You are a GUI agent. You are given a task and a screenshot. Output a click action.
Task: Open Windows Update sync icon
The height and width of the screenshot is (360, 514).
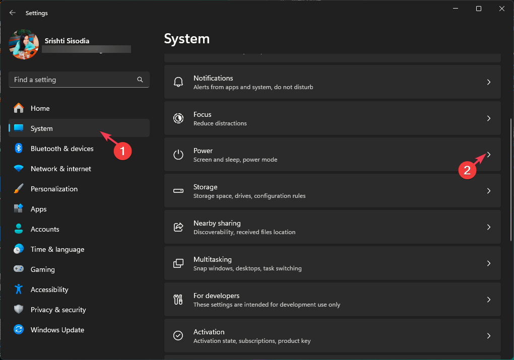point(19,330)
